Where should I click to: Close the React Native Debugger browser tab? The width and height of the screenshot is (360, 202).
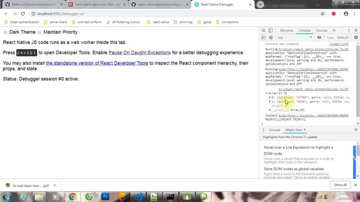pos(250,4)
